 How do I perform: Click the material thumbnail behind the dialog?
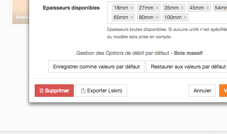21,12
